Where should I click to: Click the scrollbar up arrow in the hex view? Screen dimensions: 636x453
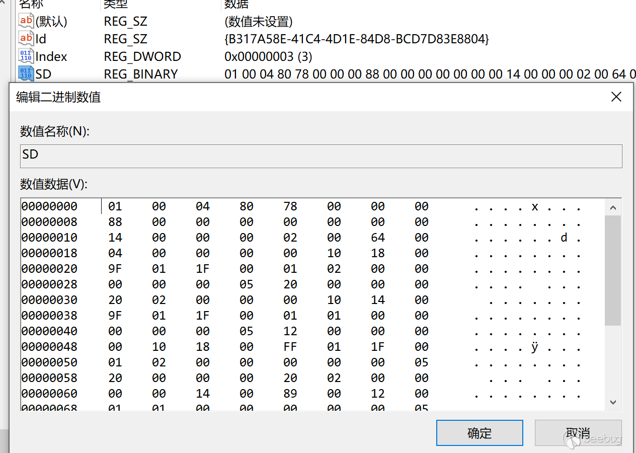coord(612,206)
